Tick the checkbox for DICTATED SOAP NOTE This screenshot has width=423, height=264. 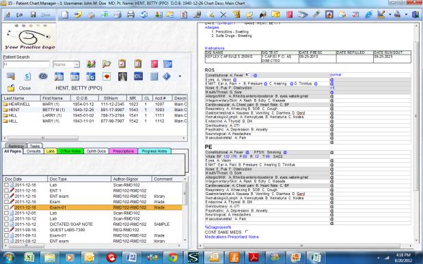pos(6,224)
